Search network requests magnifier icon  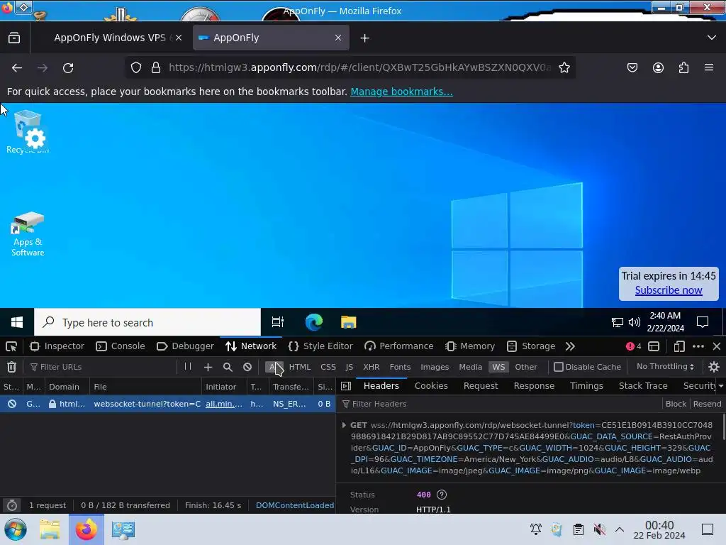click(x=228, y=367)
